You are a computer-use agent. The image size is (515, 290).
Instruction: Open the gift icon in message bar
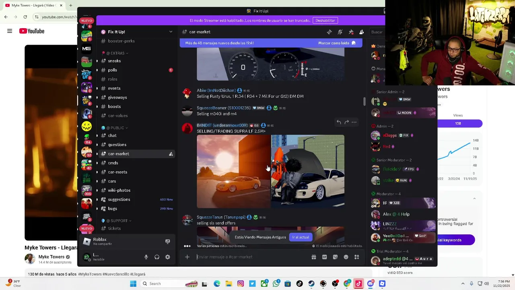pyautogui.click(x=314, y=257)
